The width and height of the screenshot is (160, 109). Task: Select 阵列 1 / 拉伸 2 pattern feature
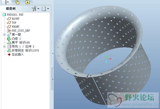(x=23, y=47)
